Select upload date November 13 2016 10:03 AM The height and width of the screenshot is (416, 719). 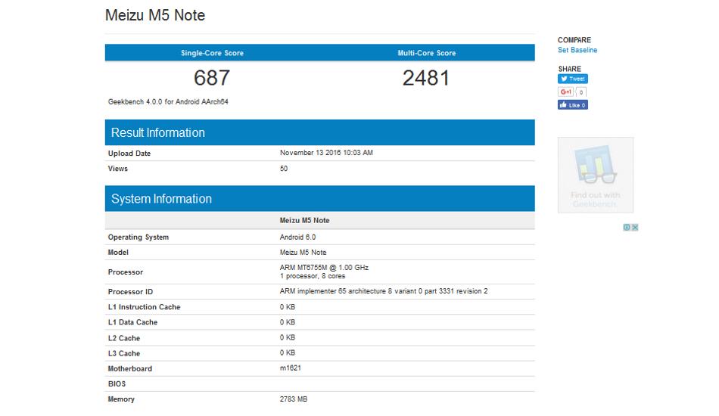pos(326,153)
